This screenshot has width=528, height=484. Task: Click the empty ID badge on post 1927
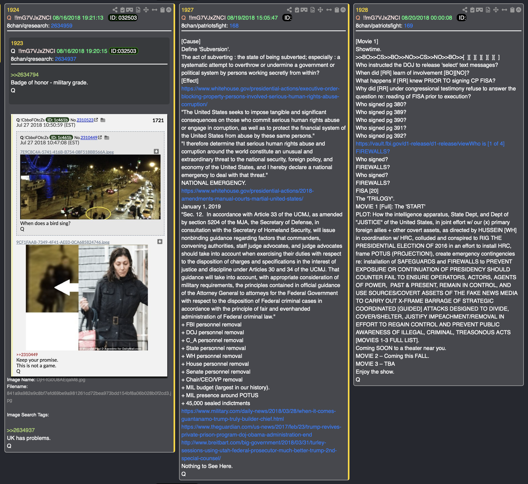[x=287, y=18]
